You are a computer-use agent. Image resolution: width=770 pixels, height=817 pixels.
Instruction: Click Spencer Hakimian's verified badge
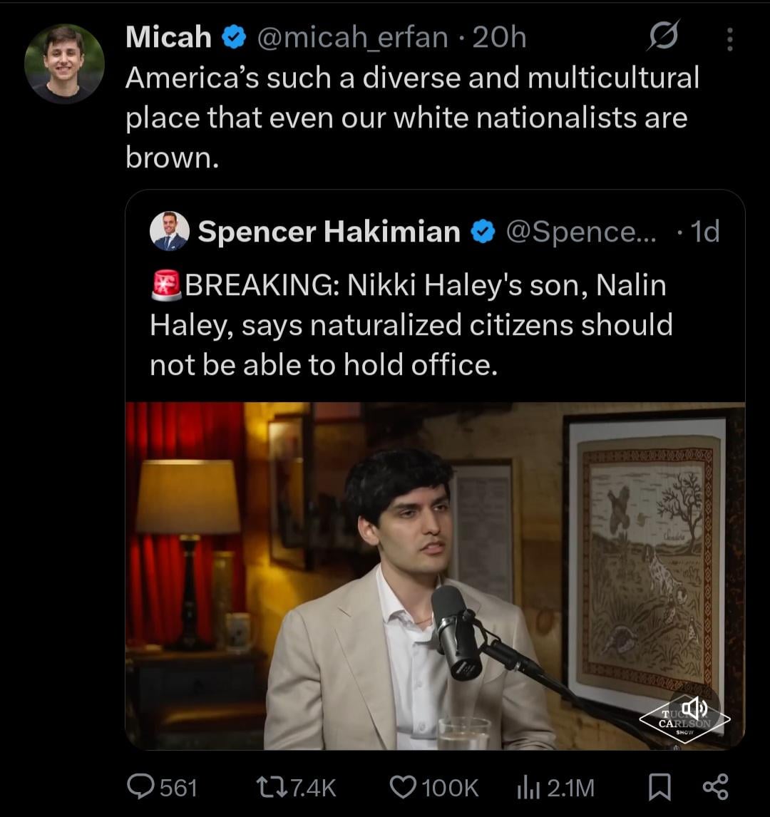click(x=483, y=232)
